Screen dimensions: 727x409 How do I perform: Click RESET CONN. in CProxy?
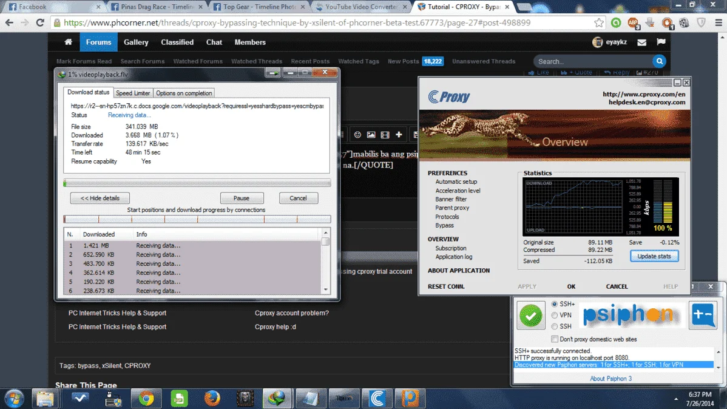(446, 286)
